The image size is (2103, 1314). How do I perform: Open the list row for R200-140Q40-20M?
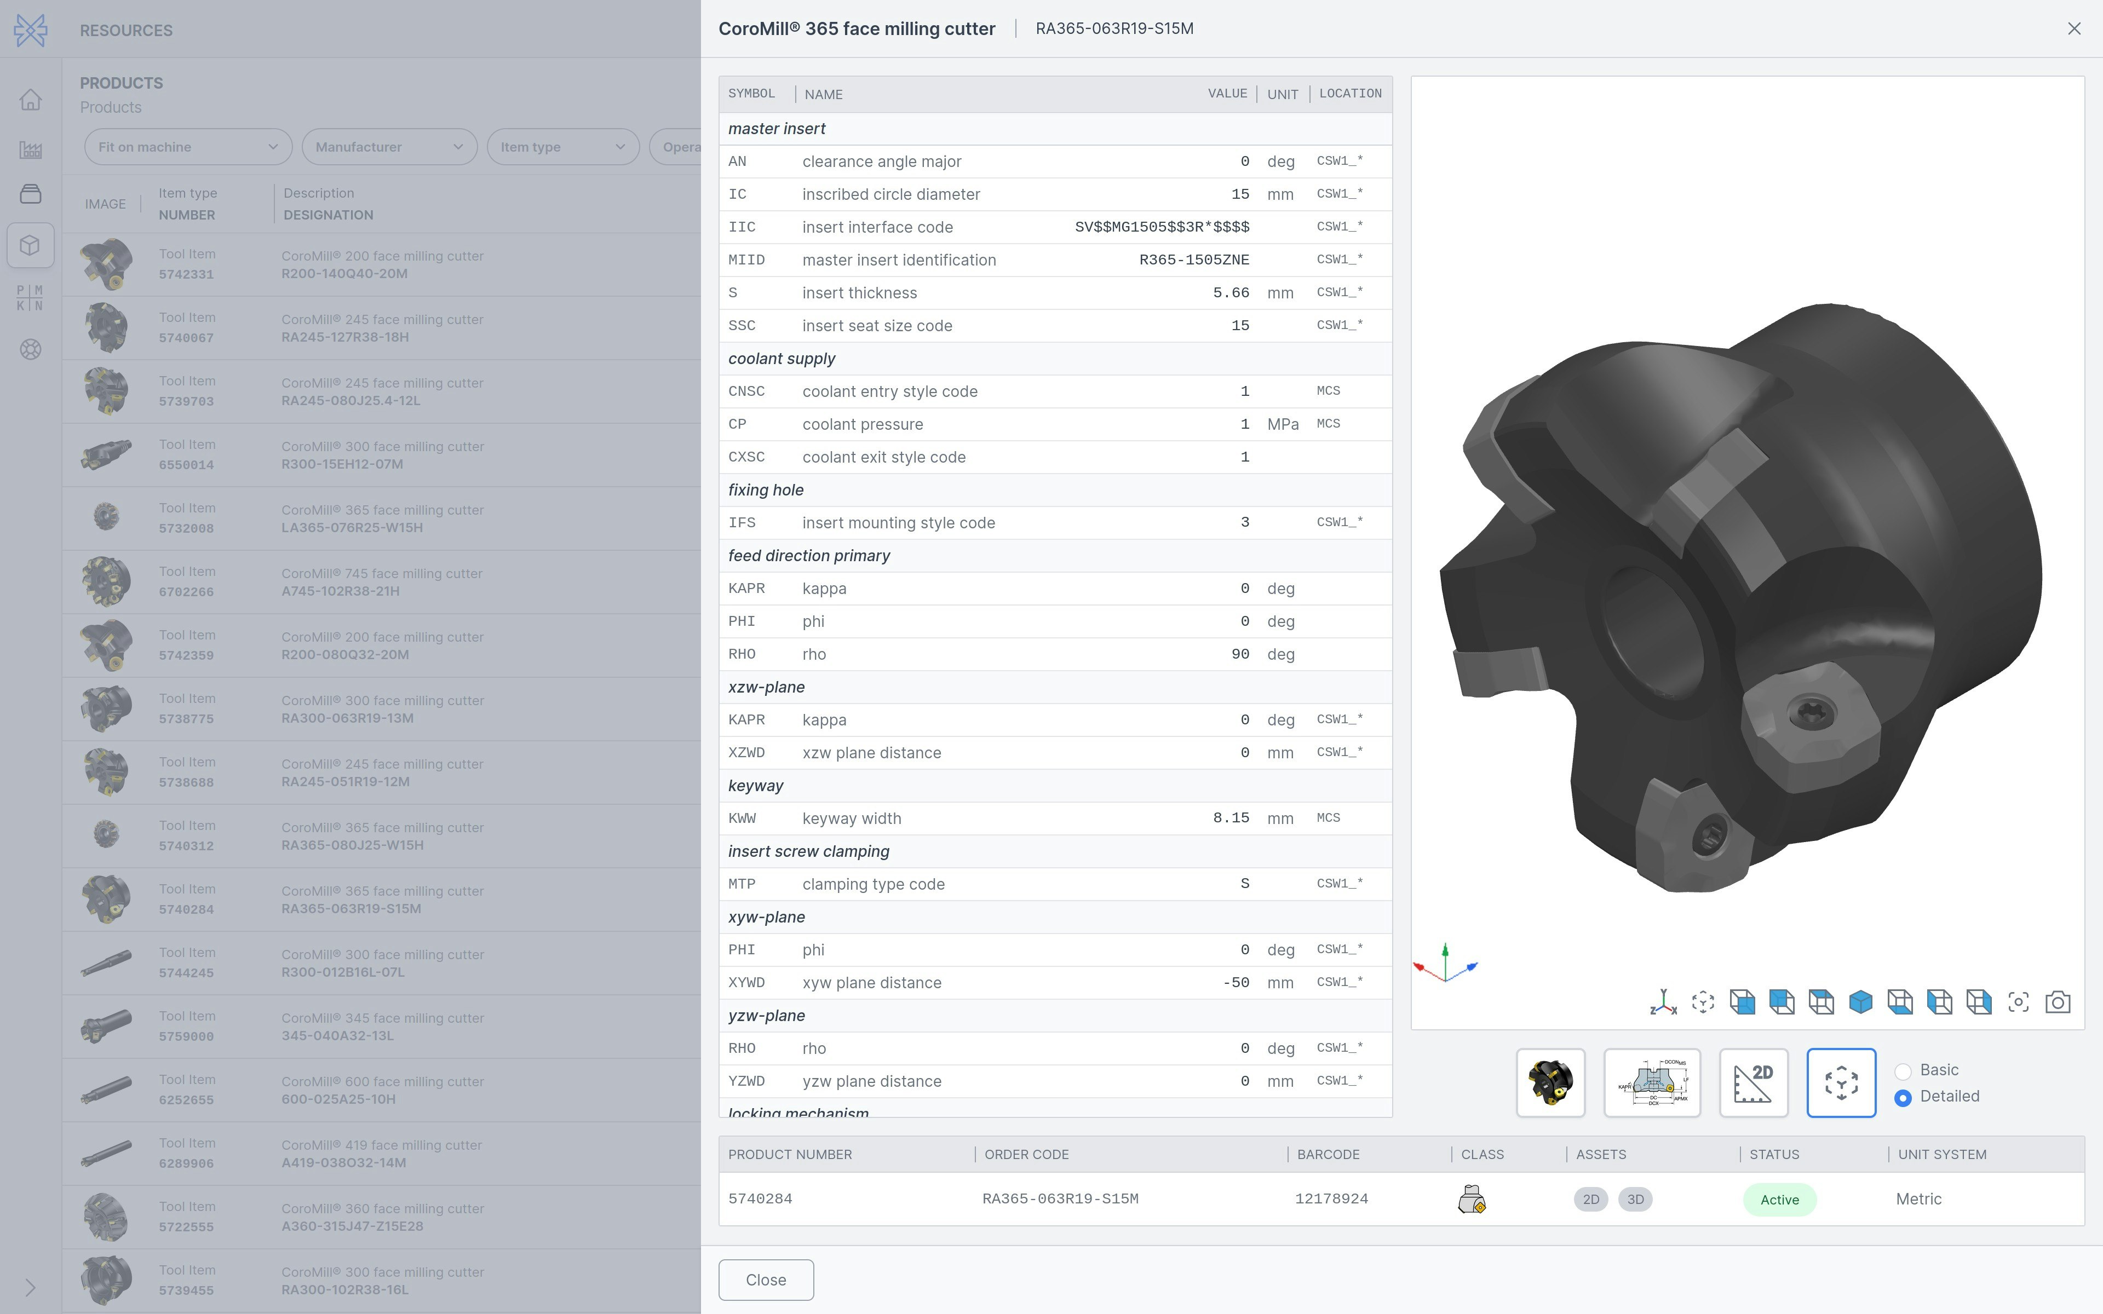[x=382, y=265]
